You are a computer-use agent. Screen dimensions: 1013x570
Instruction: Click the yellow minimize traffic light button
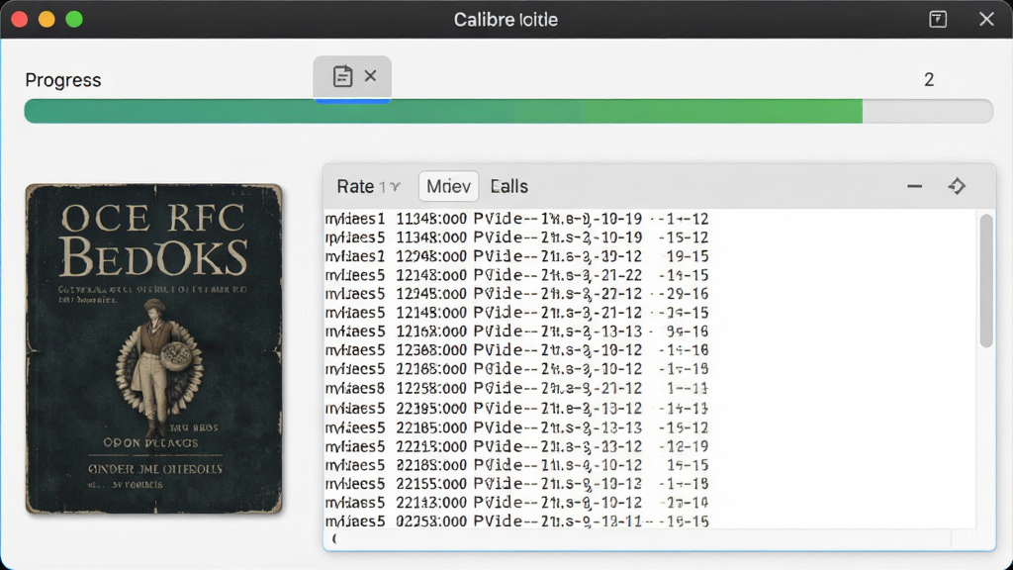click(x=46, y=20)
